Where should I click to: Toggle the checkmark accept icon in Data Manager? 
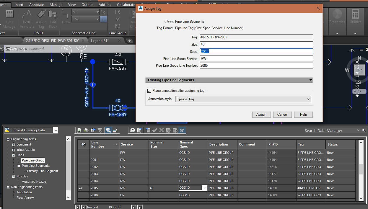pos(154,130)
